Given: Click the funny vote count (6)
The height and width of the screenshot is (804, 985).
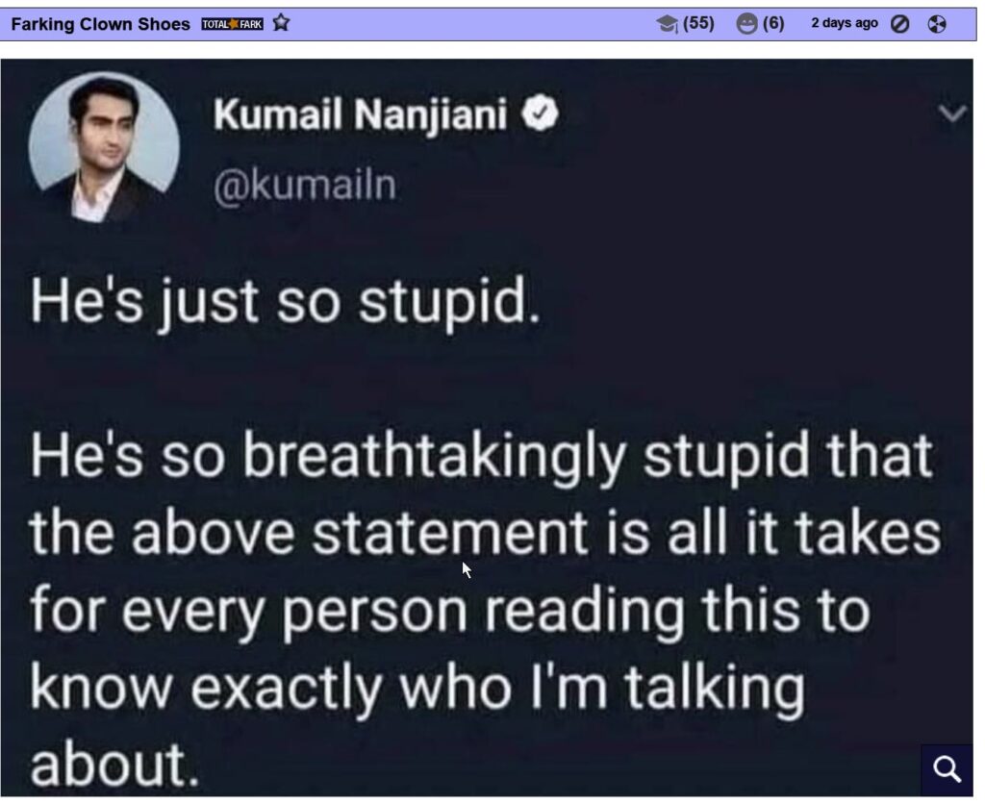Looking at the screenshot, I should 773,24.
